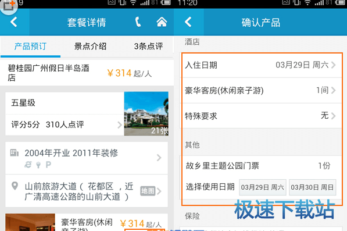Tap the parking P facility icon
This screenshot has width=347, height=231.
click(48, 165)
